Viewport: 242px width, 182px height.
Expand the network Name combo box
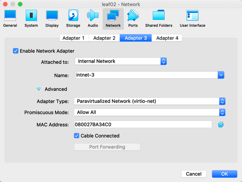(221, 75)
